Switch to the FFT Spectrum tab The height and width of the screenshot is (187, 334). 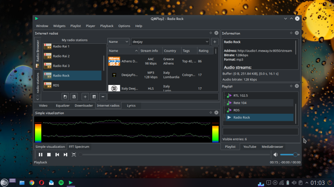79,147
